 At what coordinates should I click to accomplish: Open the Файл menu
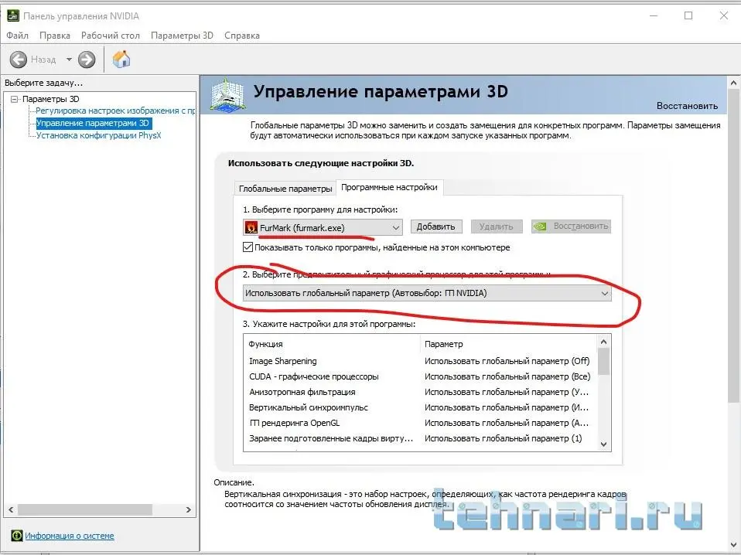[x=18, y=36]
